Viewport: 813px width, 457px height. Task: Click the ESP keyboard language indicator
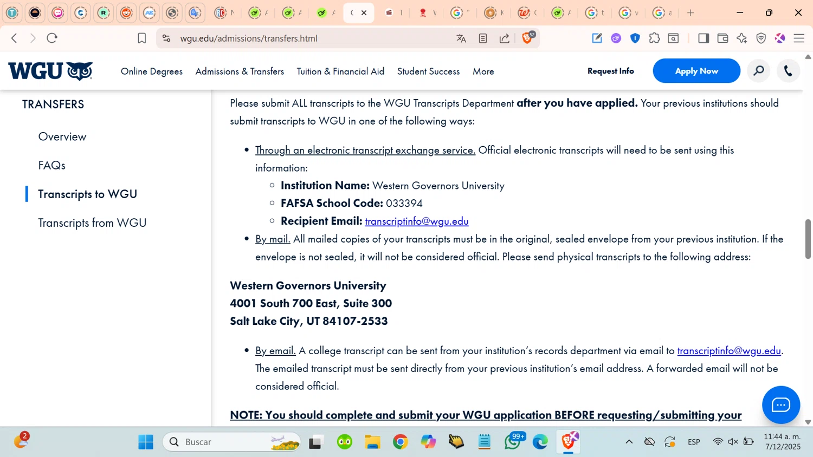pyautogui.click(x=694, y=442)
